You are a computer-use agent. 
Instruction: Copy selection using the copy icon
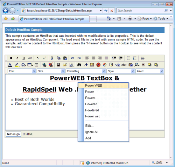click(58, 58)
